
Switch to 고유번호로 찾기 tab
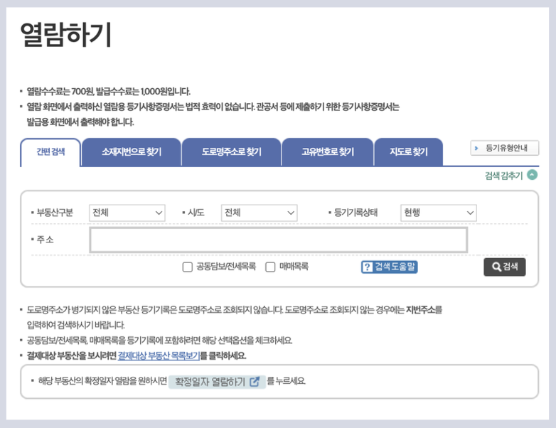tap(328, 152)
